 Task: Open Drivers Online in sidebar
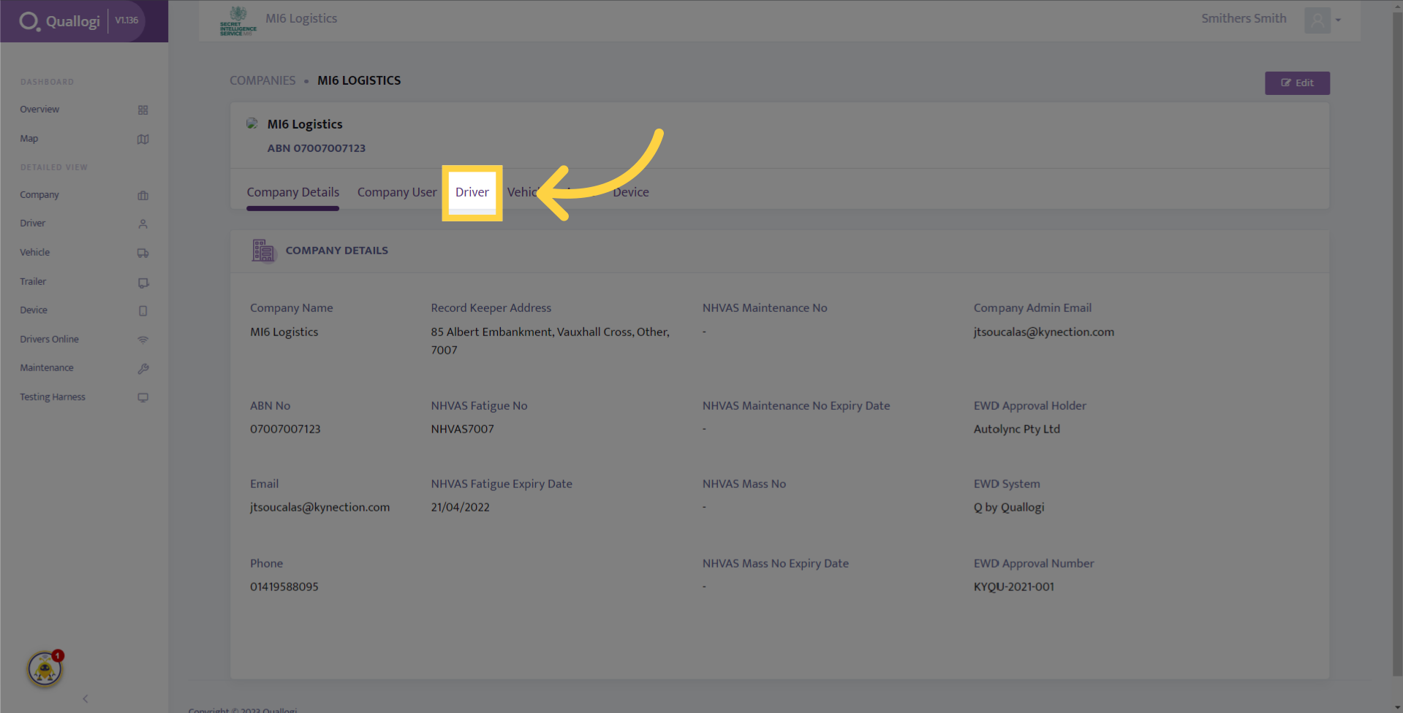pos(49,340)
